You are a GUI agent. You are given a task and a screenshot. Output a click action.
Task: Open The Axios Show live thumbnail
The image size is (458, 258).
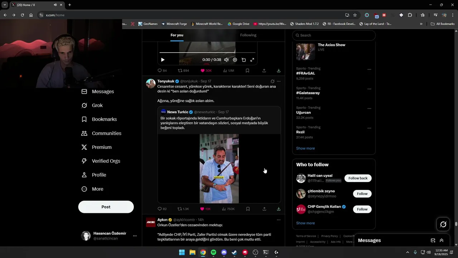pyautogui.click(x=306, y=52)
